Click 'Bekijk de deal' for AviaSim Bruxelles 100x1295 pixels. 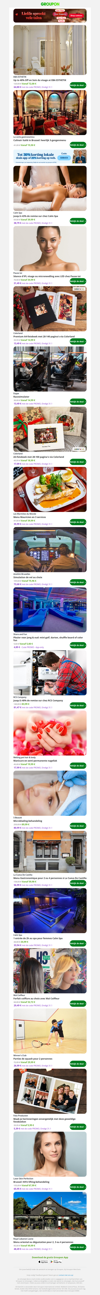78,582
